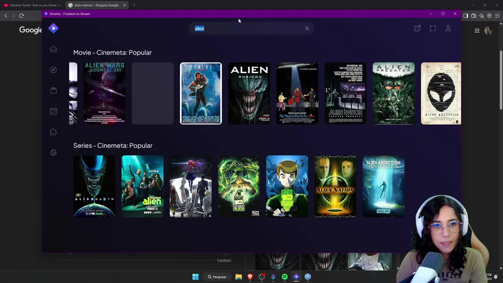Screen dimensions: 503x283
Task: Open taskbar app with red notification badge
Action: [262, 277]
